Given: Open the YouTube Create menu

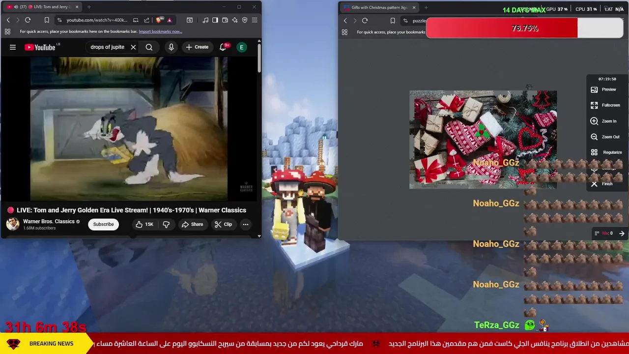Looking at the screenshot, I should point(197,47).
